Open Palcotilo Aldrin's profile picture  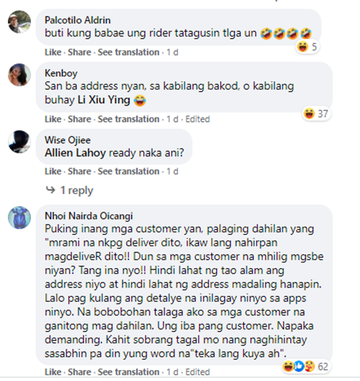pos(20,22)
